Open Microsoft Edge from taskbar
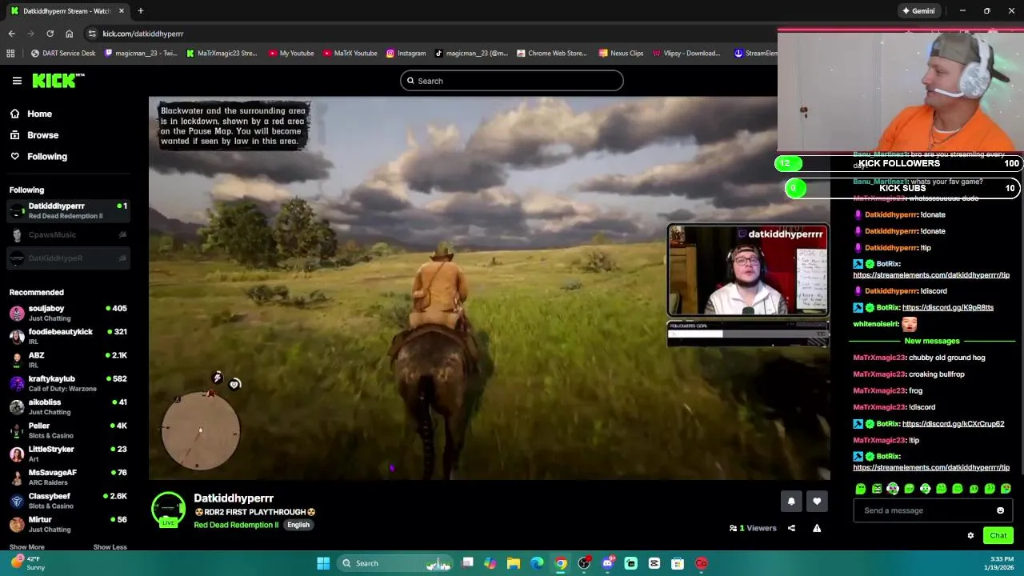 click(x=537, y=563)
